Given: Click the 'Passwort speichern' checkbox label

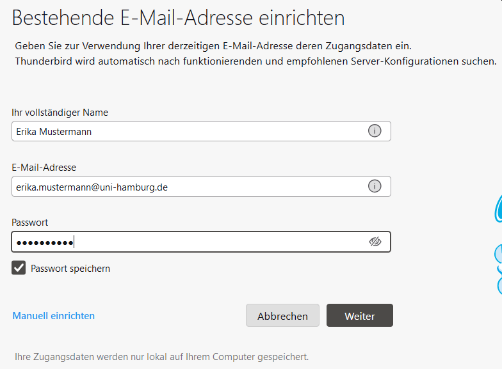Looking at the screenshot, I should tap(70, 269).
